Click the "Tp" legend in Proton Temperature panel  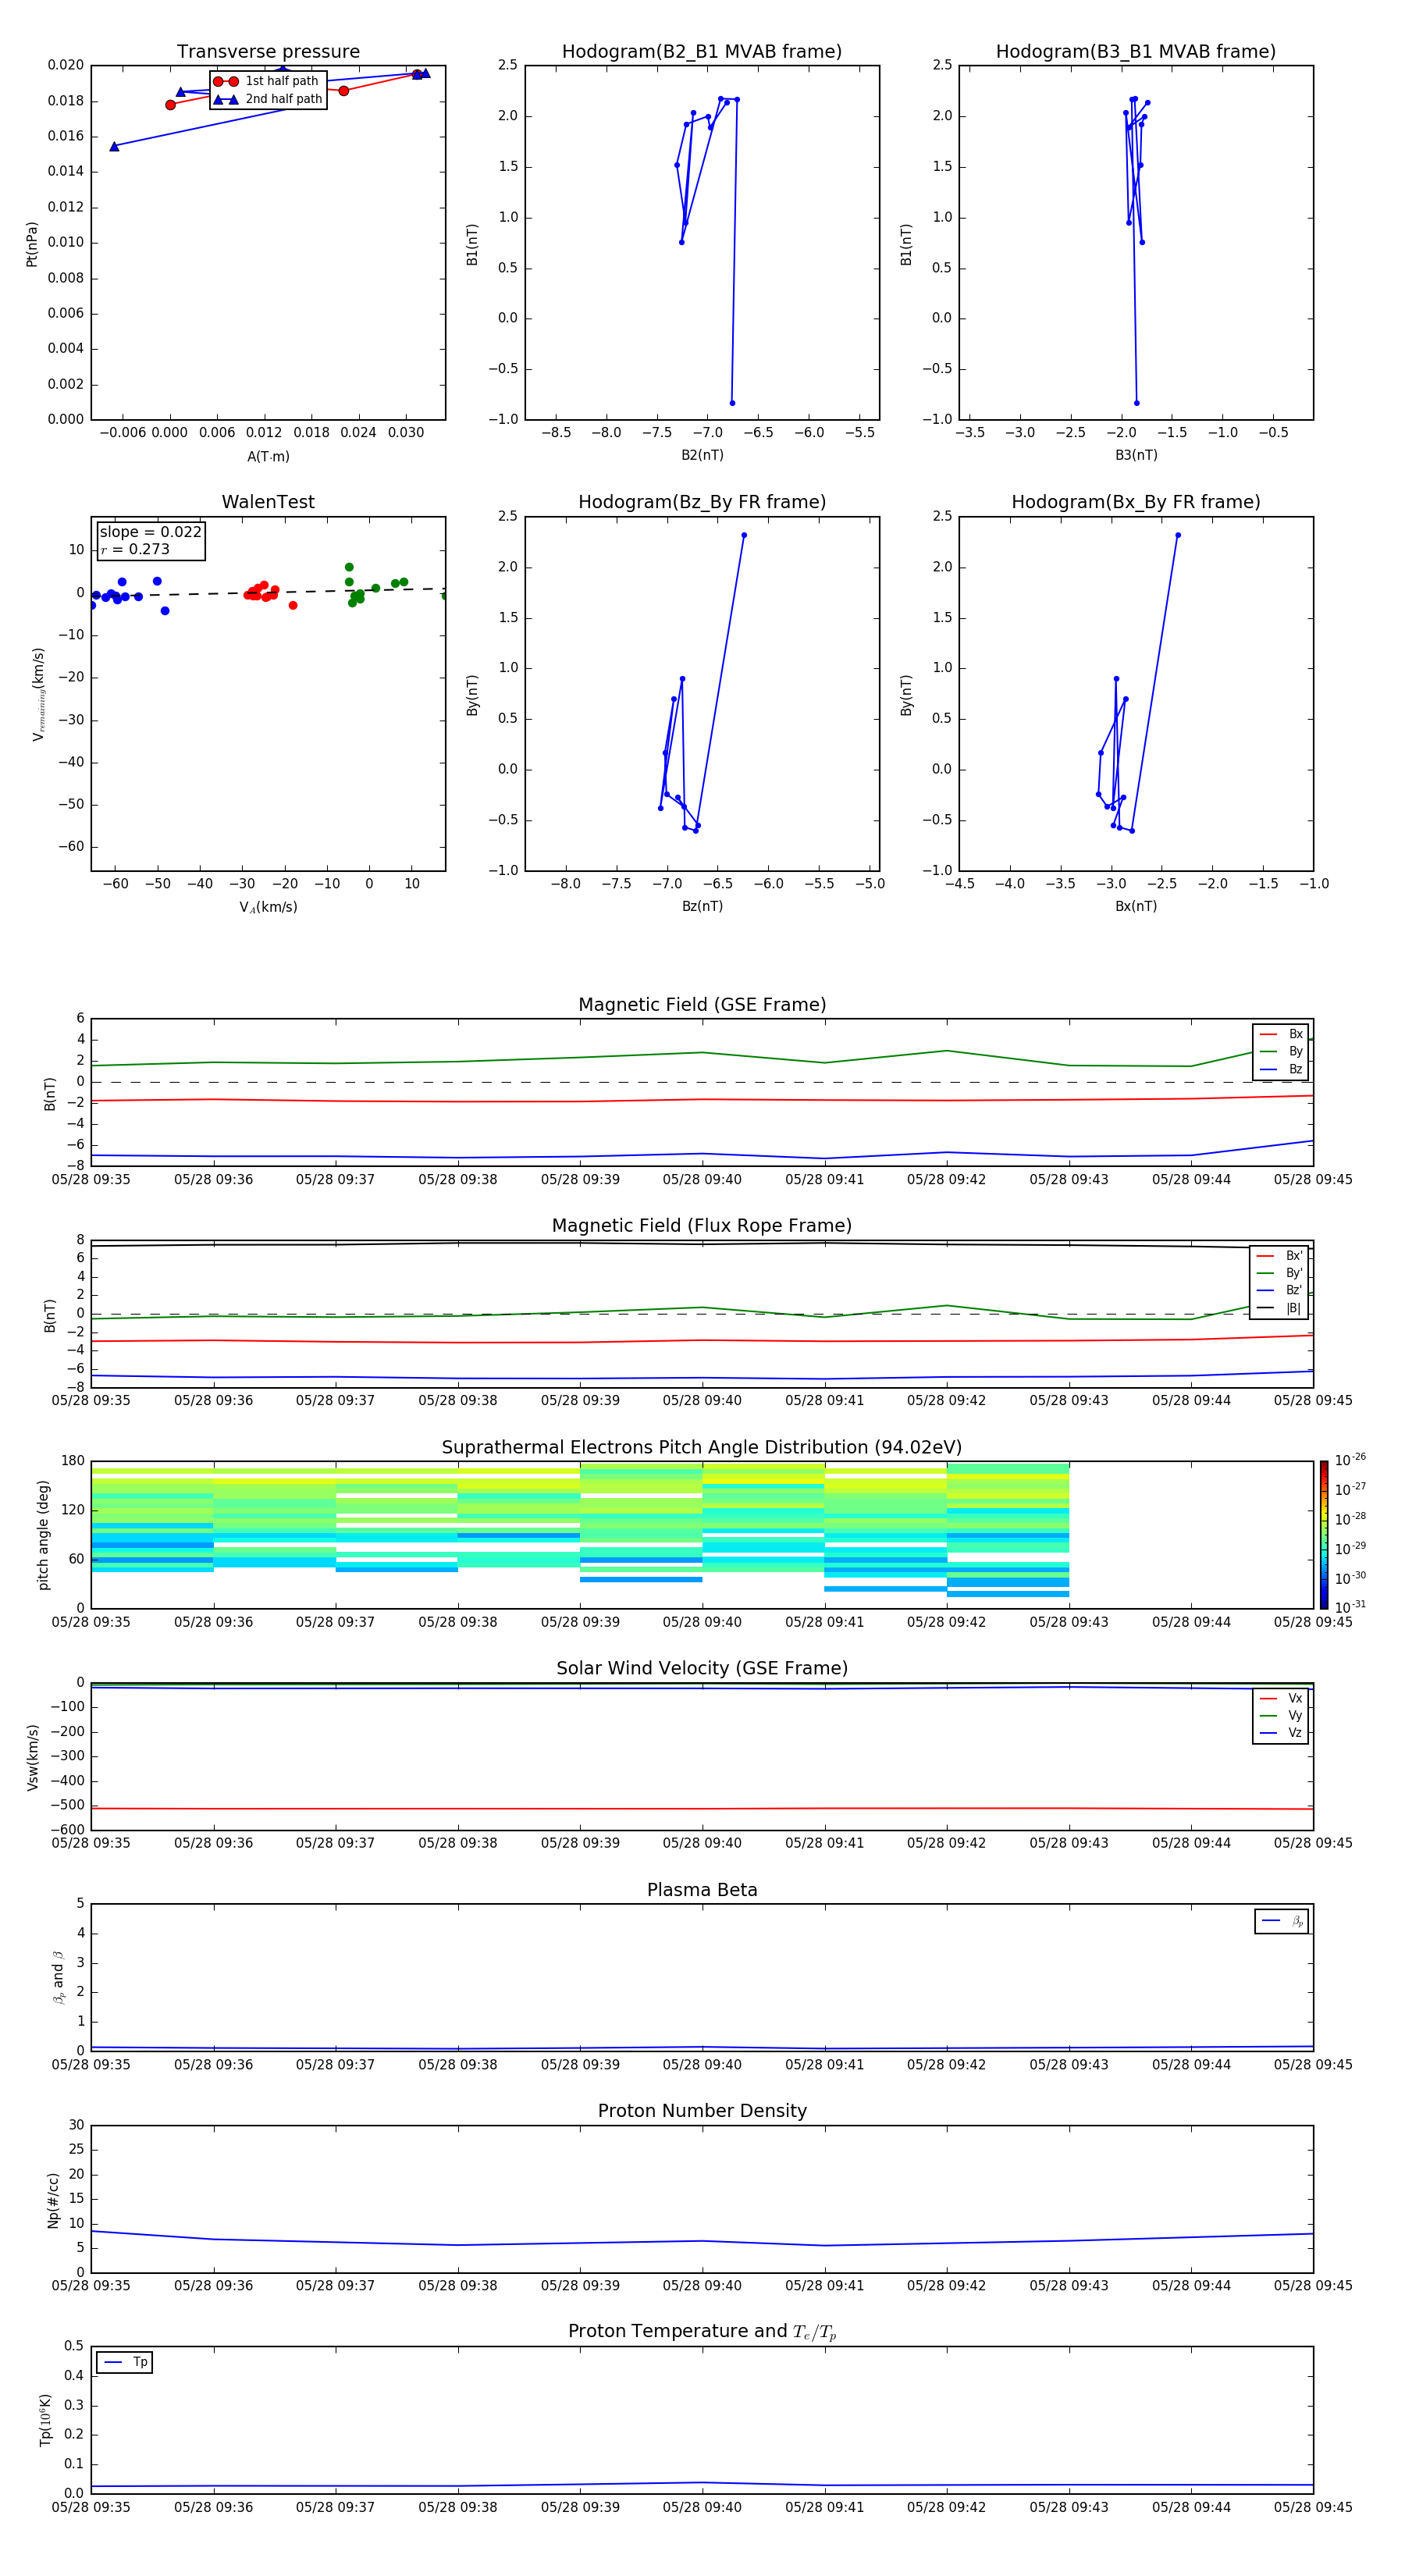pyautogui.click(x=124, y=2362)
